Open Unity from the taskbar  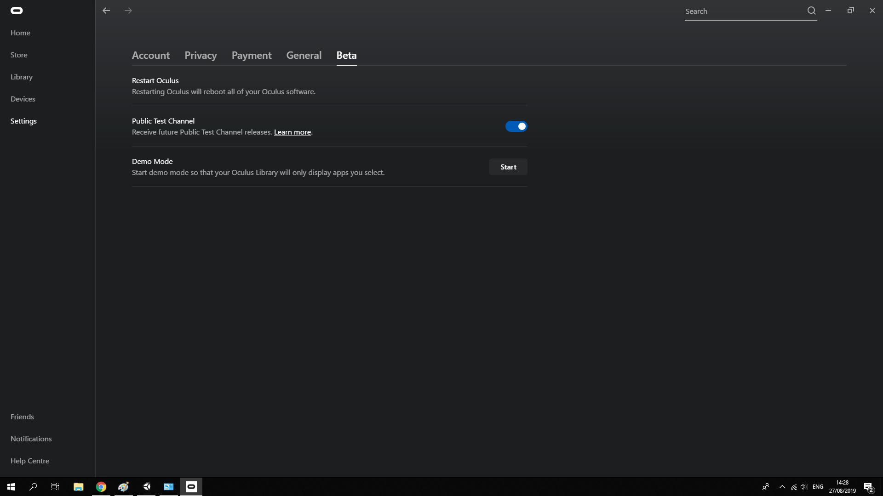[x=146, y=487]
